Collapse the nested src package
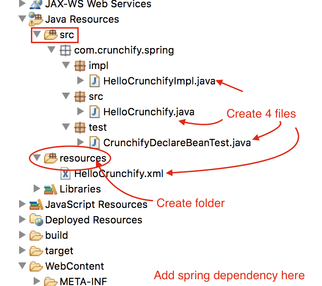The height and width of the screenshot is (286, 322). [x=66, y=96]
